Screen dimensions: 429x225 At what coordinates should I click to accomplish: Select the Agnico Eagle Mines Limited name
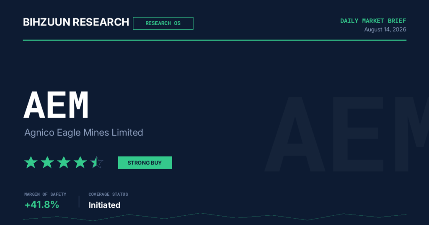[84, 133]
